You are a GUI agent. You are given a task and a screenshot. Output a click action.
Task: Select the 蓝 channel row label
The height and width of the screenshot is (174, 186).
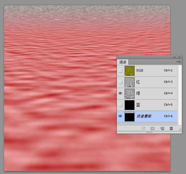point(138,105)
